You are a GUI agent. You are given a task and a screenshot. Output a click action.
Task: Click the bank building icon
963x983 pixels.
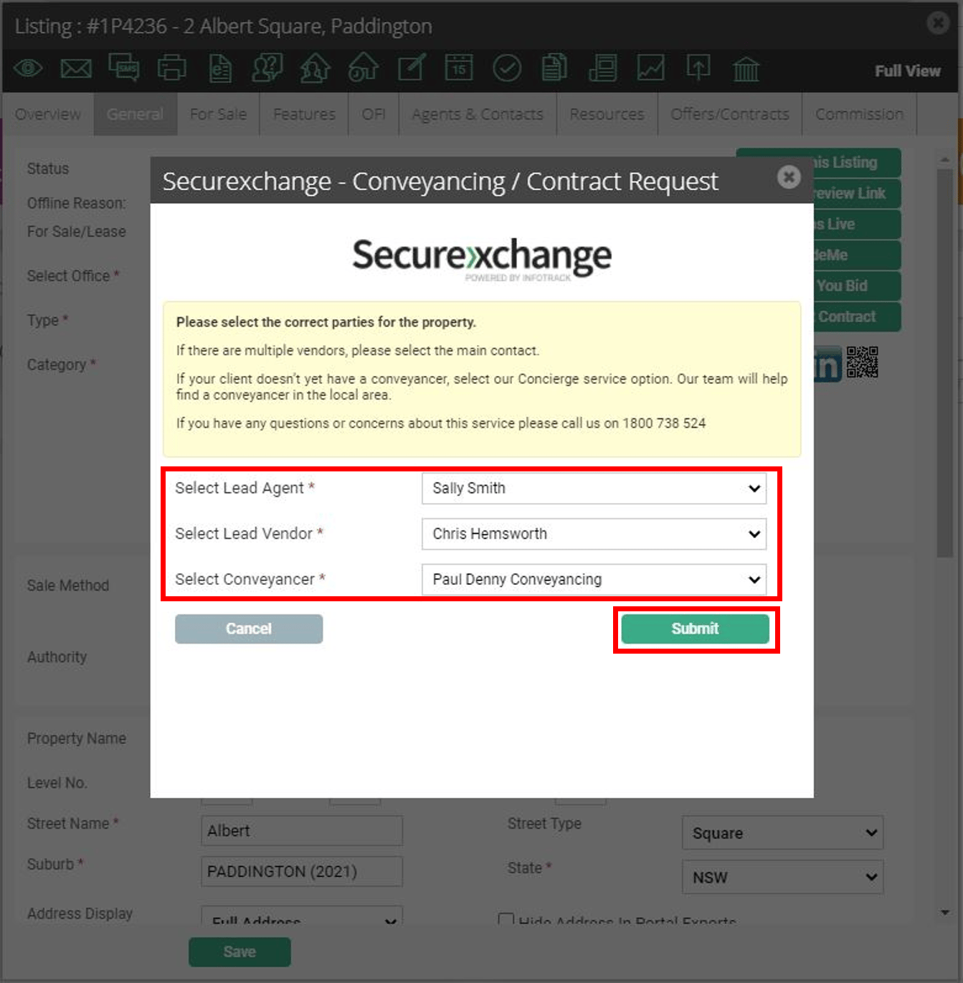pyautogui.click(x=746, y=69)
